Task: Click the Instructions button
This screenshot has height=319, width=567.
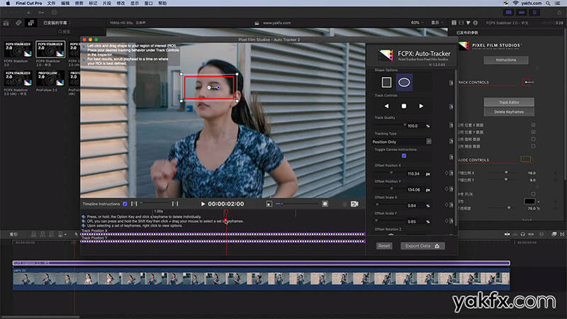Action: tap(506, 60)
